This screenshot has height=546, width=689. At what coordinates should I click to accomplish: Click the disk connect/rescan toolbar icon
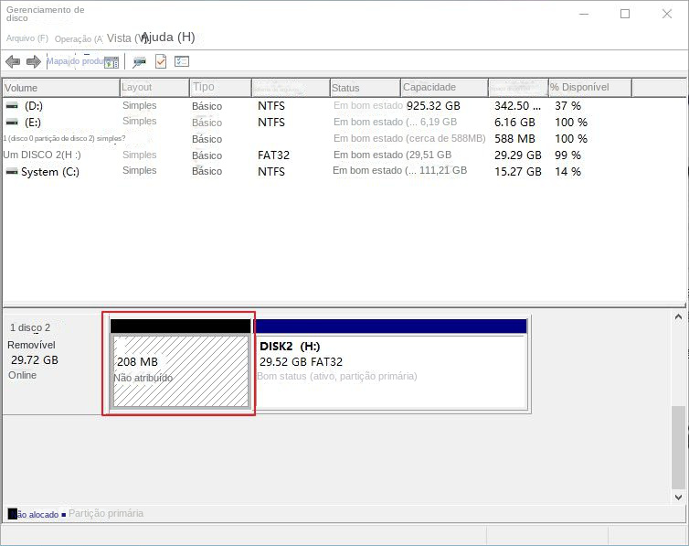coord(139,62)
